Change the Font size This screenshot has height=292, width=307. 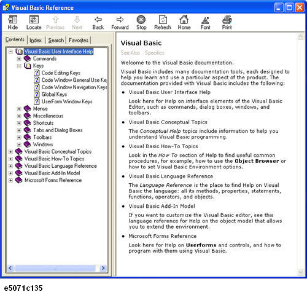click(x=205, y=22)
